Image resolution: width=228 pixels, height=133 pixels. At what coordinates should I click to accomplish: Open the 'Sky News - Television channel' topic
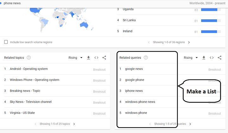click(x=31, y=102)
